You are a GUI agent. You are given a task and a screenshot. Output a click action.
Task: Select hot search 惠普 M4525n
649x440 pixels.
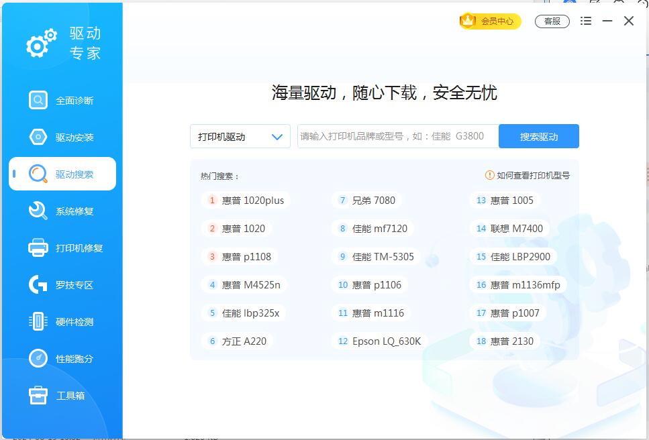pos(244,285)
